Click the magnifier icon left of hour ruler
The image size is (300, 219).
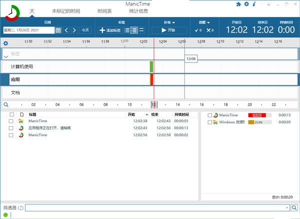(6, 105)
